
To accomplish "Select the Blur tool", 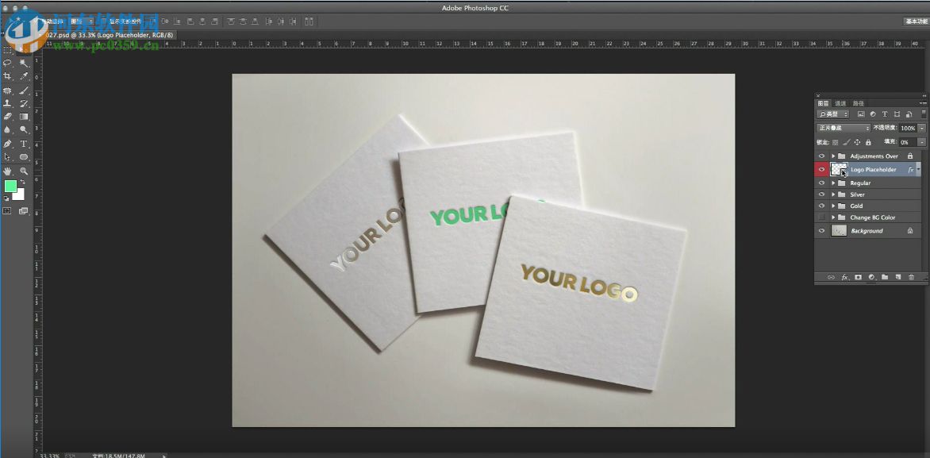I will coord(8,129).
